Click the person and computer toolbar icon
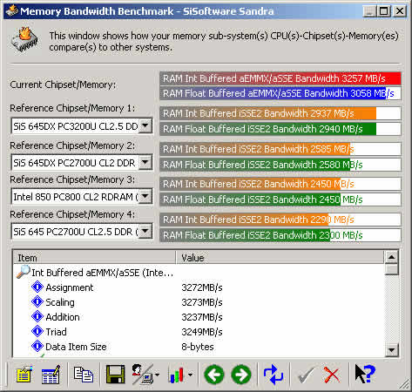The width and height of the screenshot is (412, 392). tap(142, 375)
